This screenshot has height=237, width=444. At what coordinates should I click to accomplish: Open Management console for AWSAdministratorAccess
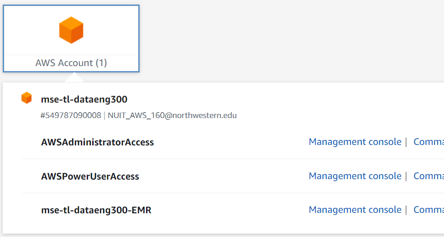click(x=355, y=142)
